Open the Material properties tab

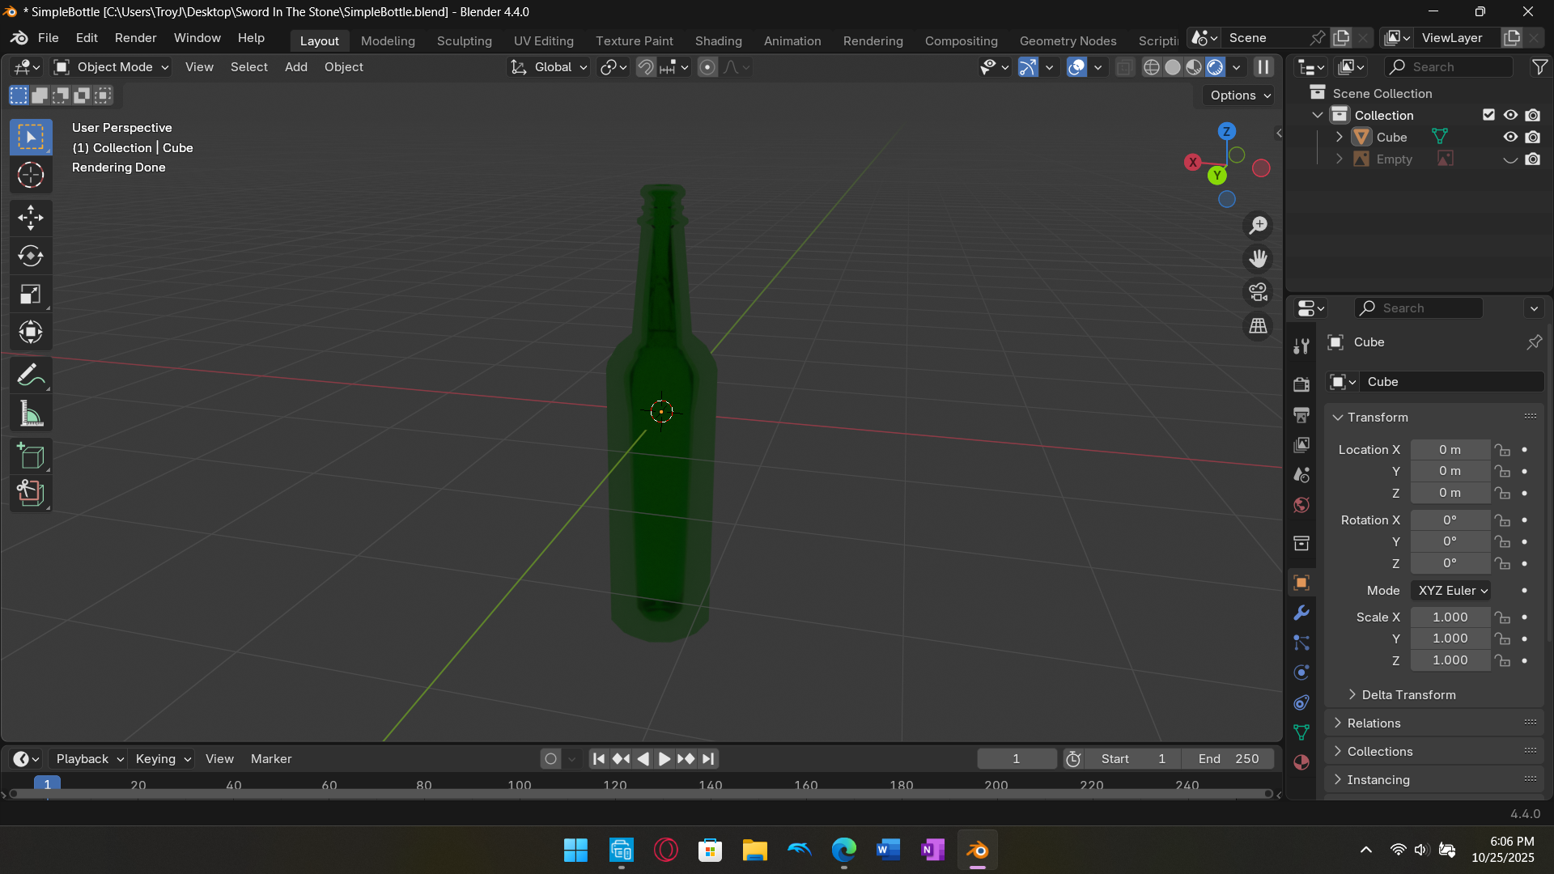[1301, 762]
